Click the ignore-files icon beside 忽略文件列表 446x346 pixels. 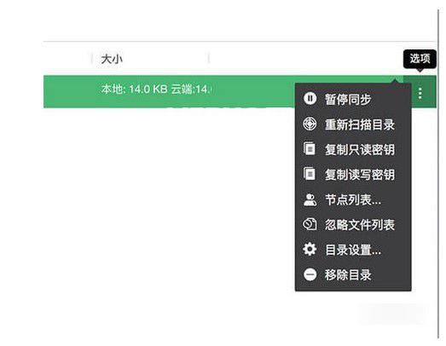point(310,224)
